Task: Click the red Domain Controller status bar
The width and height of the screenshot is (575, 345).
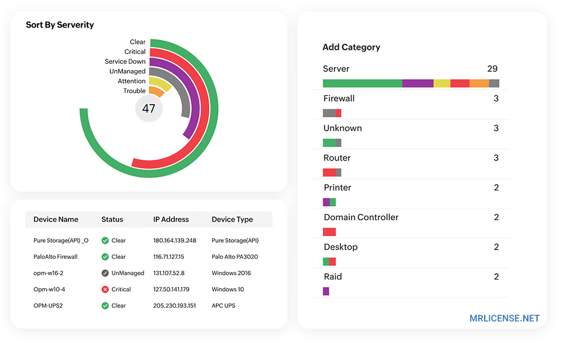Action: pos(329,232)
